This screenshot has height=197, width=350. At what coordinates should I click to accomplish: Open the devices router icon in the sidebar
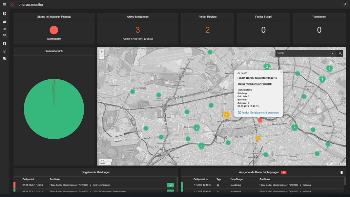click(4, 21)
